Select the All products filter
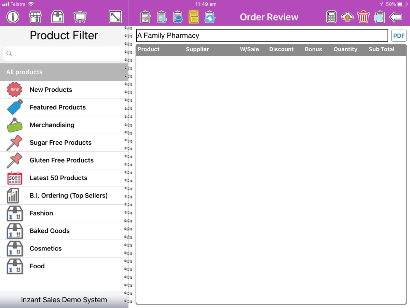The width and height of the screenshot is (410, 308). click(64, 72)
